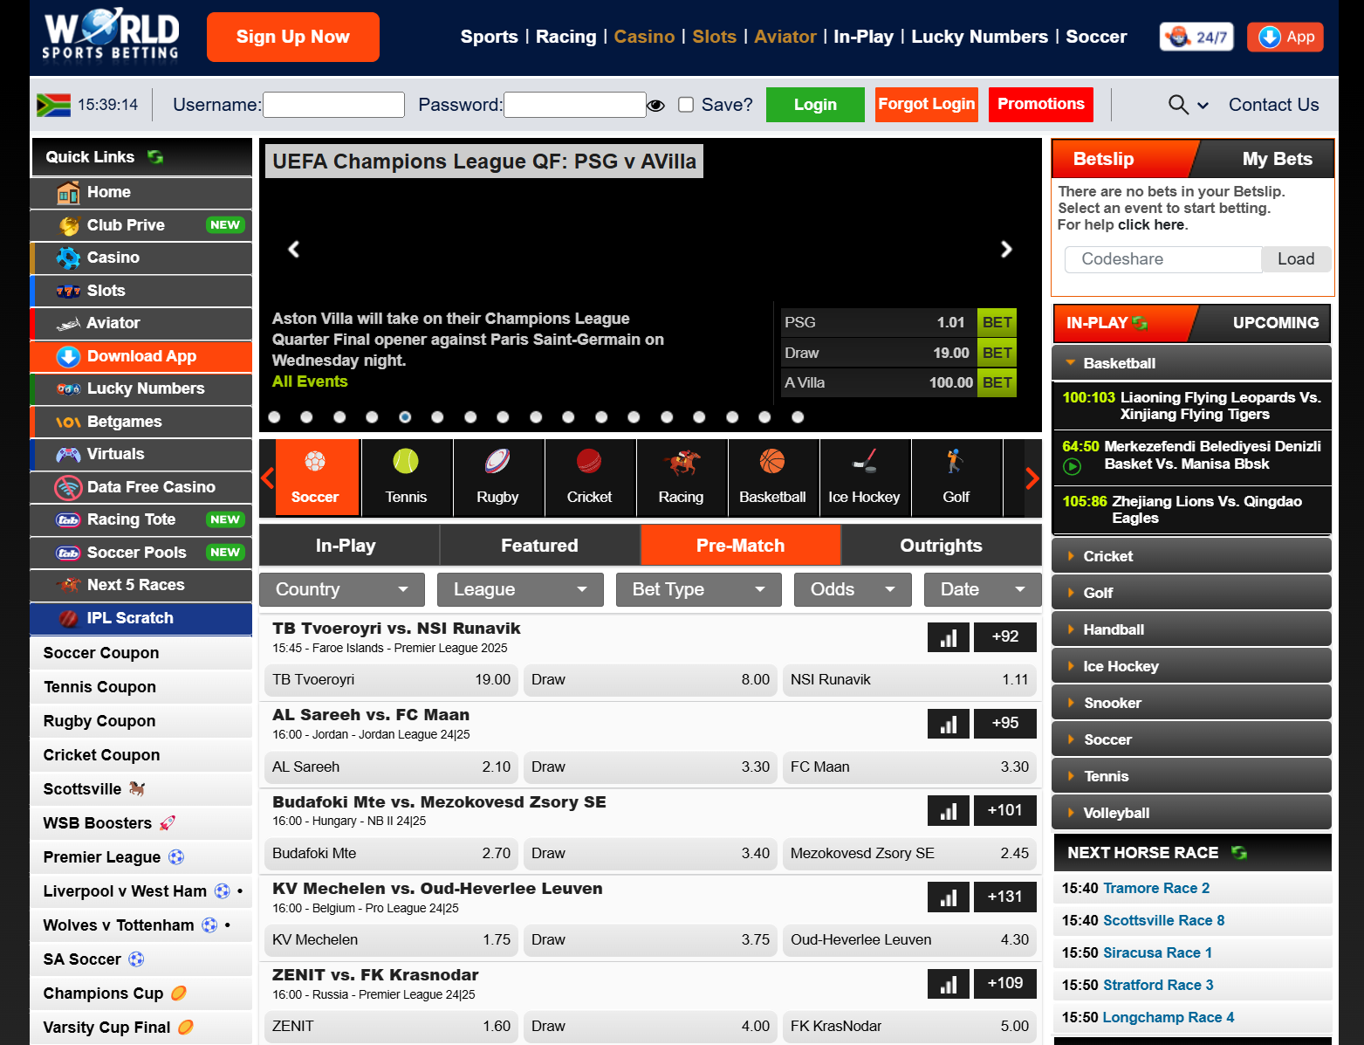The image size is (1364, 1045).
Task: Tick the Save login checkbox
Action: pos(686,105)
